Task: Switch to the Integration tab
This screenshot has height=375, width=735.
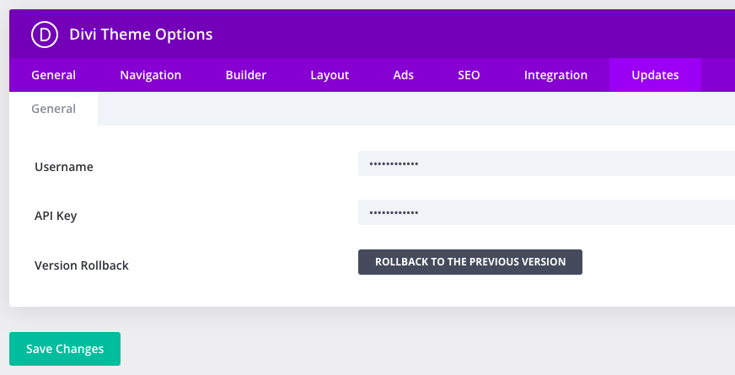Action: [555, 75]
